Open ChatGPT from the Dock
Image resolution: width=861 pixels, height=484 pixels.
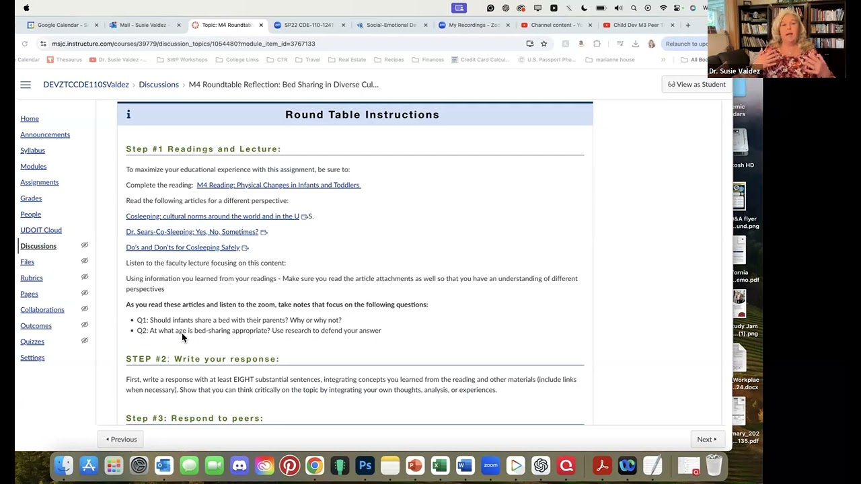click(x=541, y=465)
